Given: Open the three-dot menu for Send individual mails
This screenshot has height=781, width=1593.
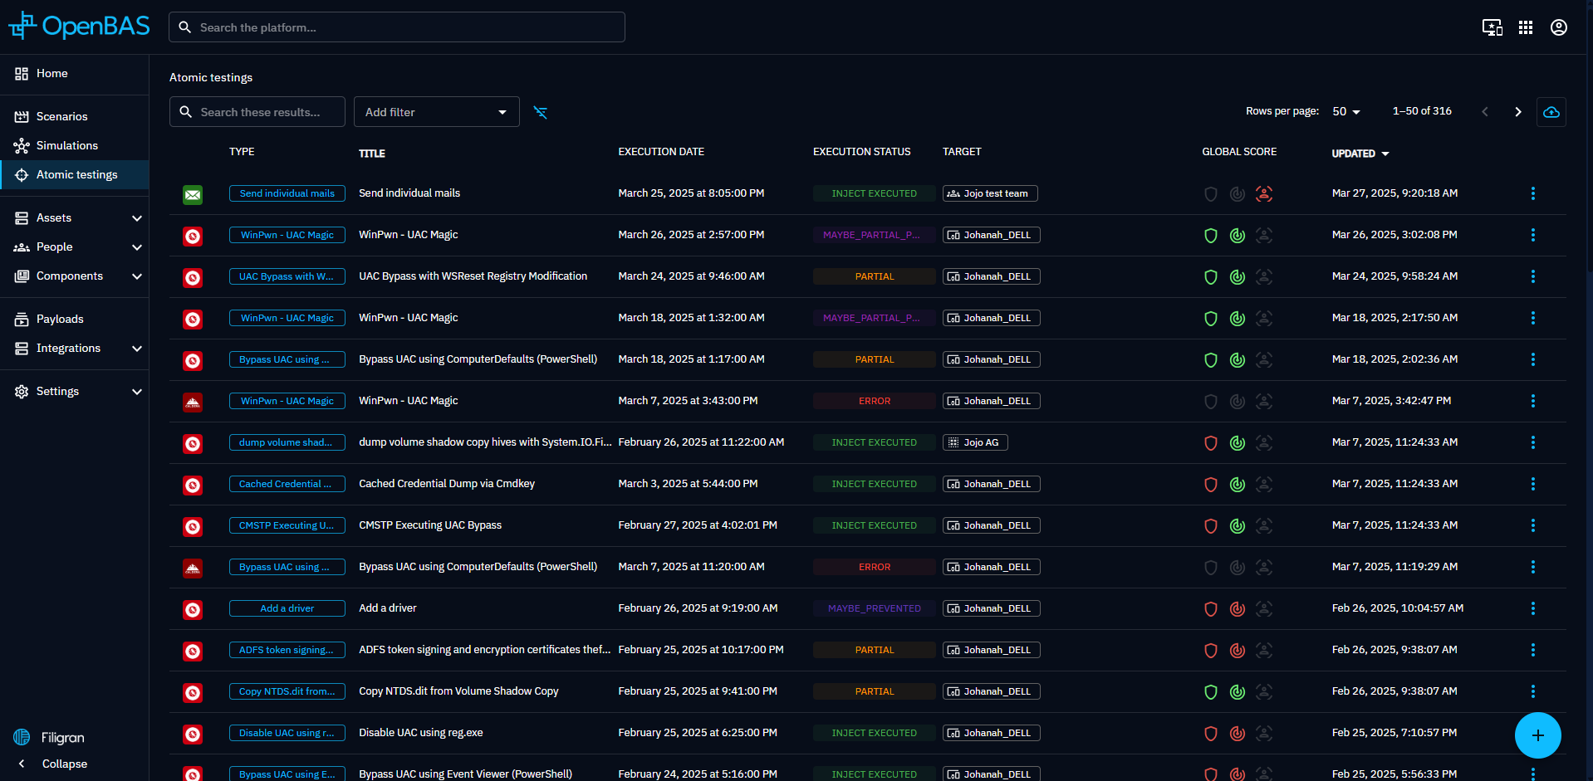Looking at the screenshot, I should tap(1532, 193).
